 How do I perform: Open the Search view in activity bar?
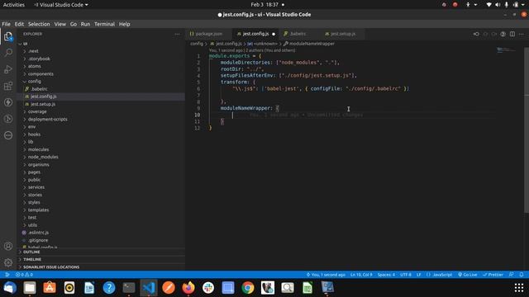pos(8,53)
